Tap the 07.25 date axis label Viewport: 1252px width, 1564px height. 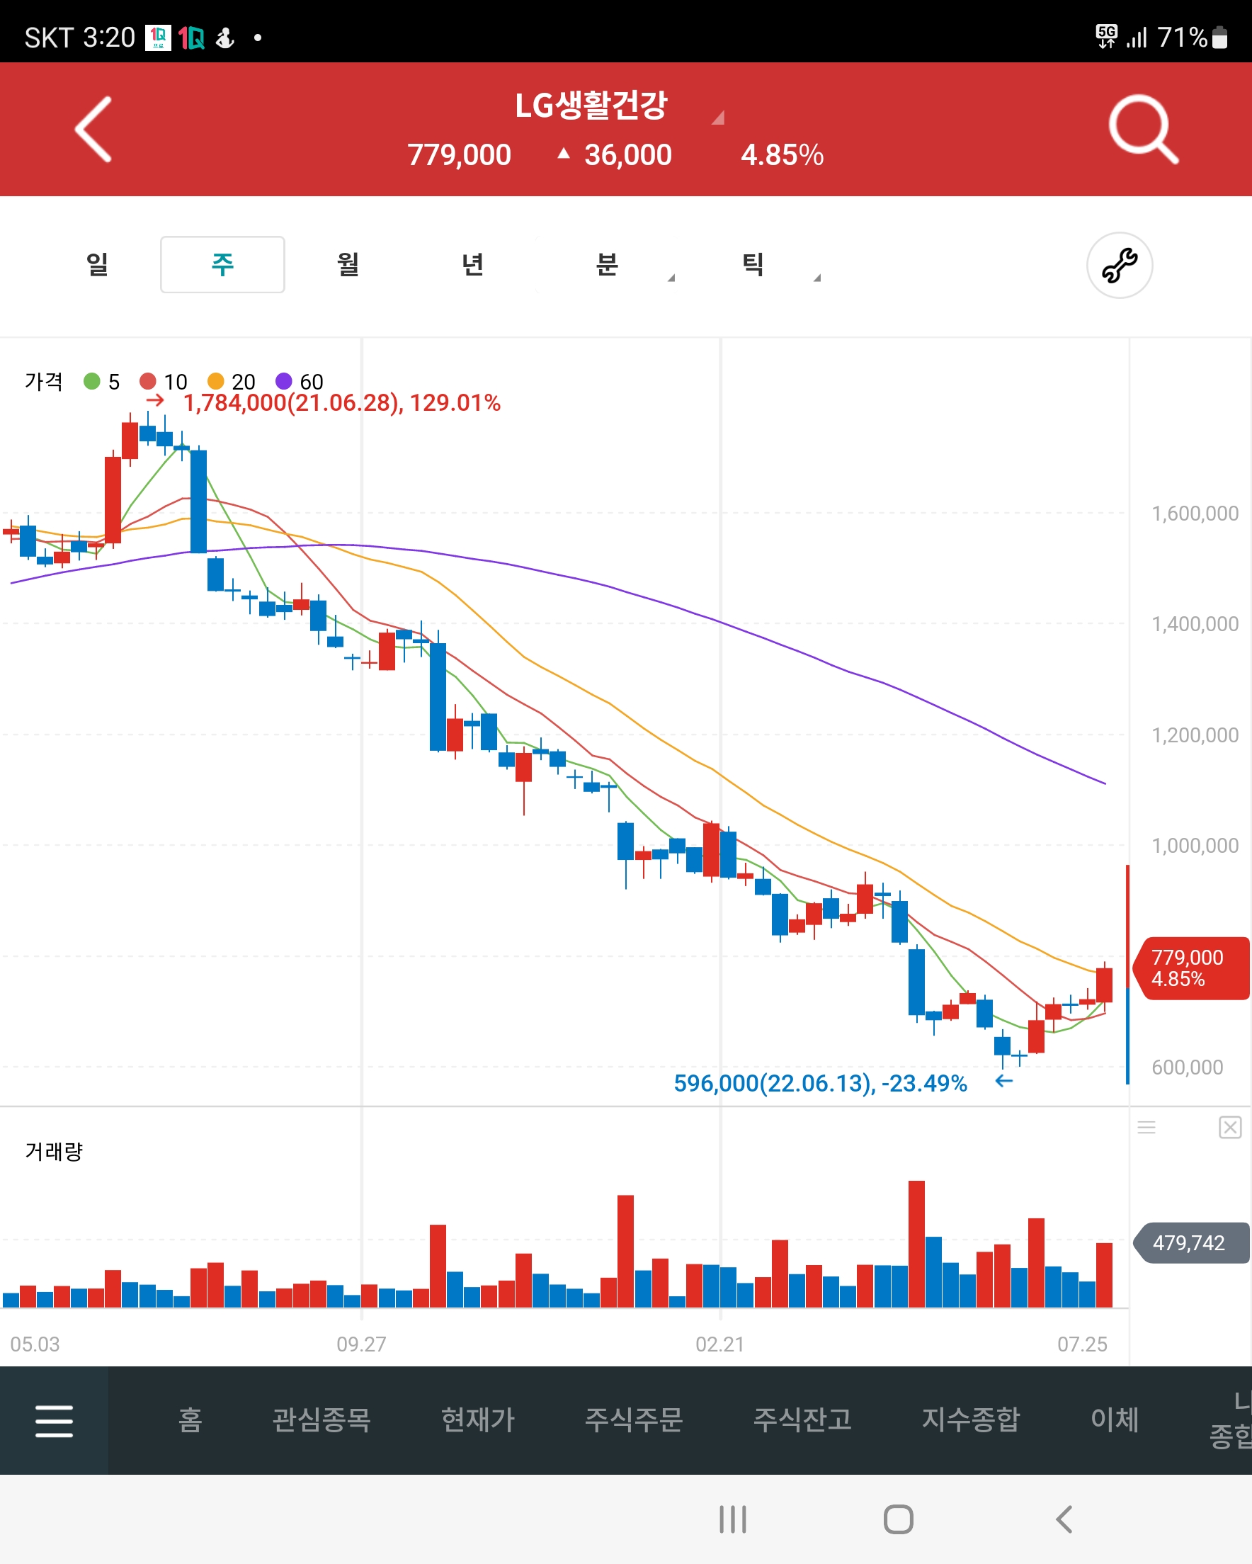pyautogui.click(x=1082, y=1344)
